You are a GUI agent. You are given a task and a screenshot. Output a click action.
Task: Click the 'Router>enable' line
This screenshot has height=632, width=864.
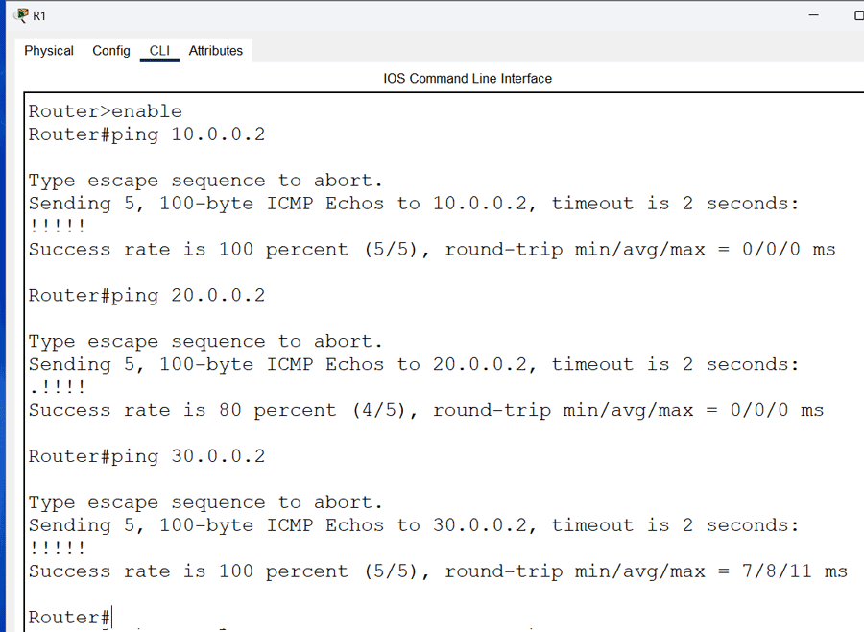click(x=106, y=111)
